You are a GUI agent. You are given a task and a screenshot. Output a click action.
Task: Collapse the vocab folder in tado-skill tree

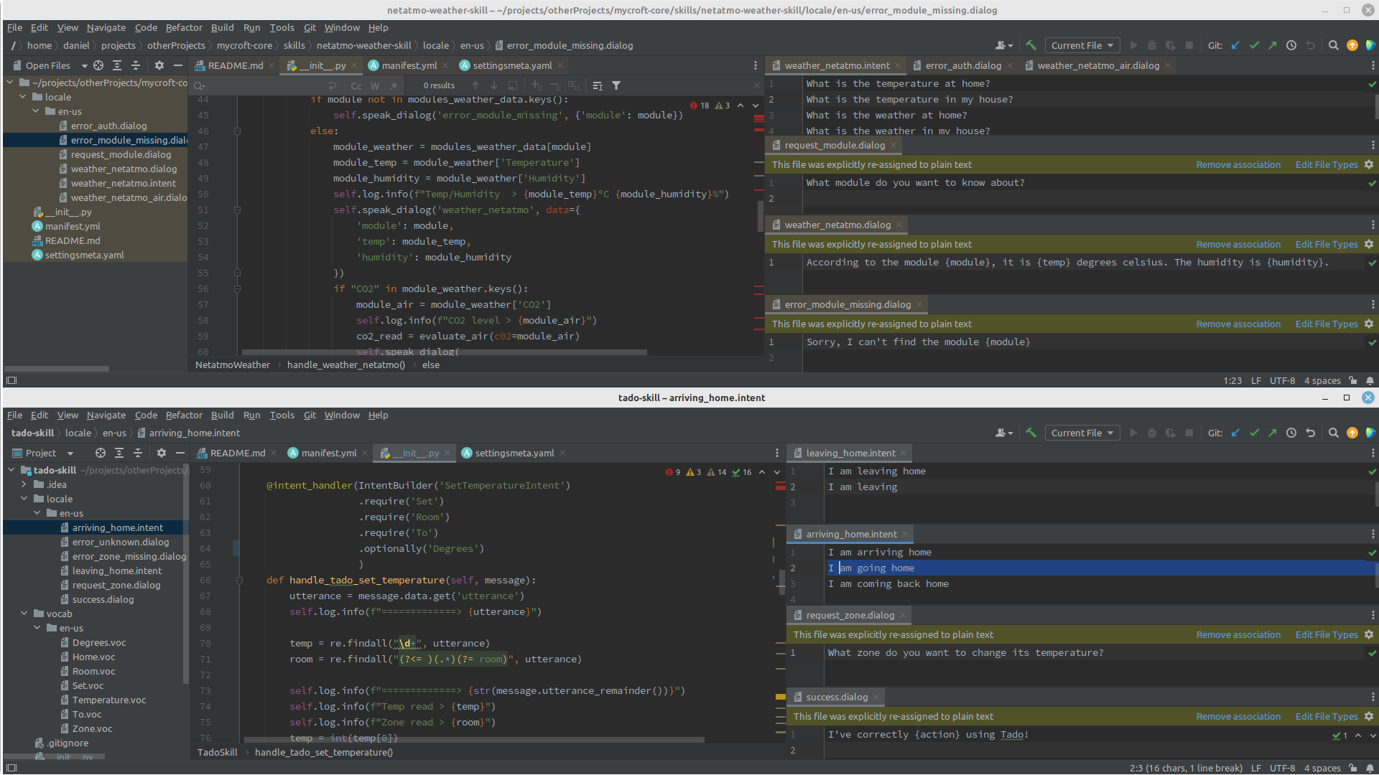coord(24,614)
